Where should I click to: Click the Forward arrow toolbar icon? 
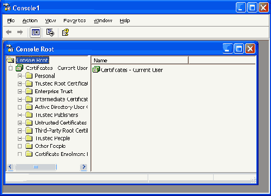point(20,32)
